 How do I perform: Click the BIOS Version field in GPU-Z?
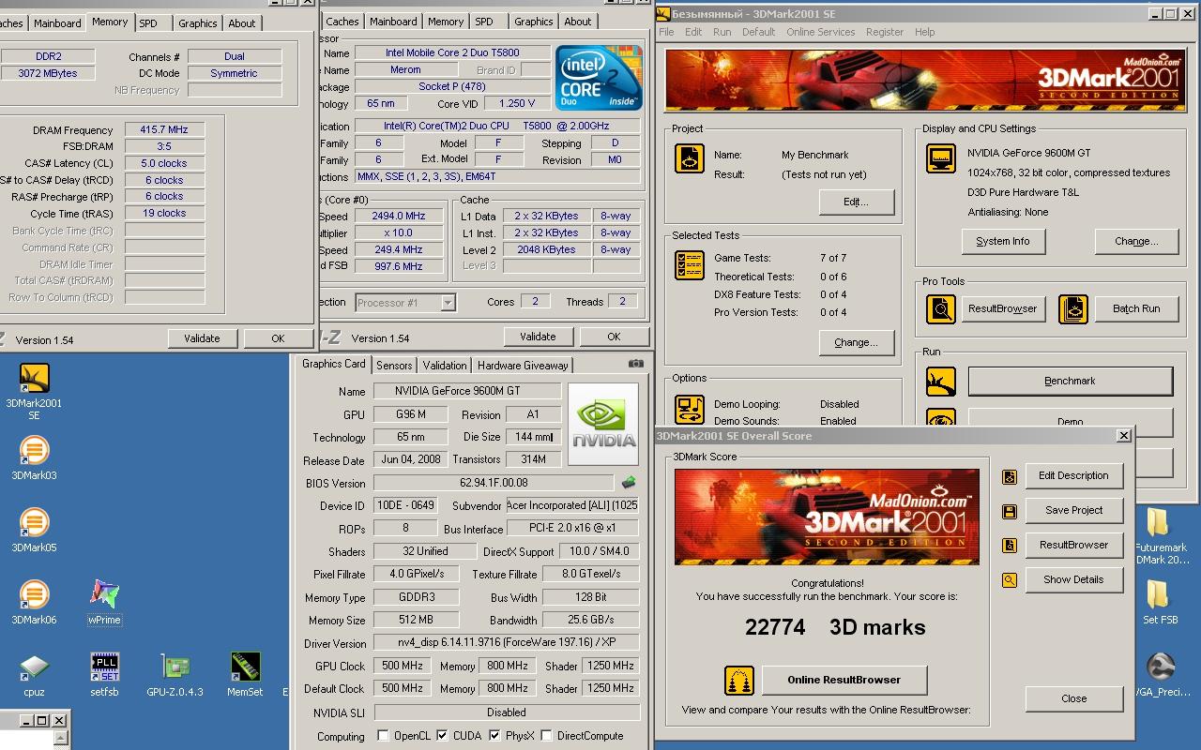pos(494,483)
